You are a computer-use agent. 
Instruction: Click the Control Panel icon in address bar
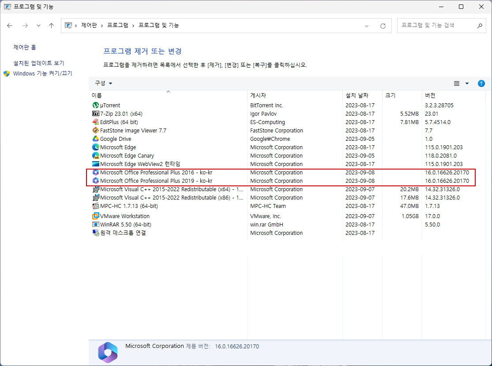pyautogui.click(x=68, y=26)
